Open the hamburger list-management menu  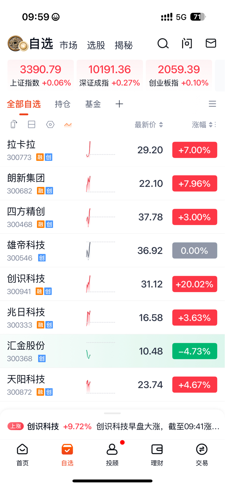point(212,104)
